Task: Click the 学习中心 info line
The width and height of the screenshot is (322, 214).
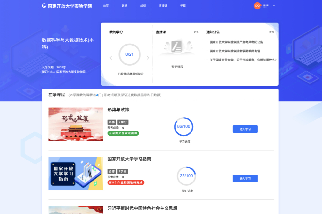Action: 64,72
